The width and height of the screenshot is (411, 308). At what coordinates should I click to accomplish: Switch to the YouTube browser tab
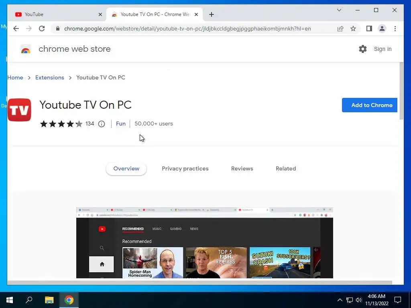pyautogui.click(x=57, y=14)
